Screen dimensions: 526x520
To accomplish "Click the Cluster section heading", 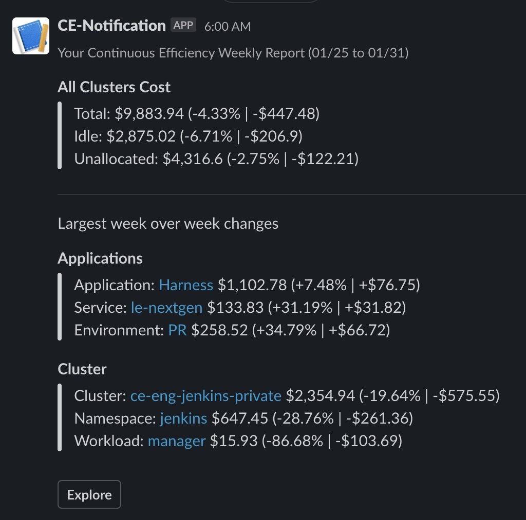I will (x=82, y=369).
